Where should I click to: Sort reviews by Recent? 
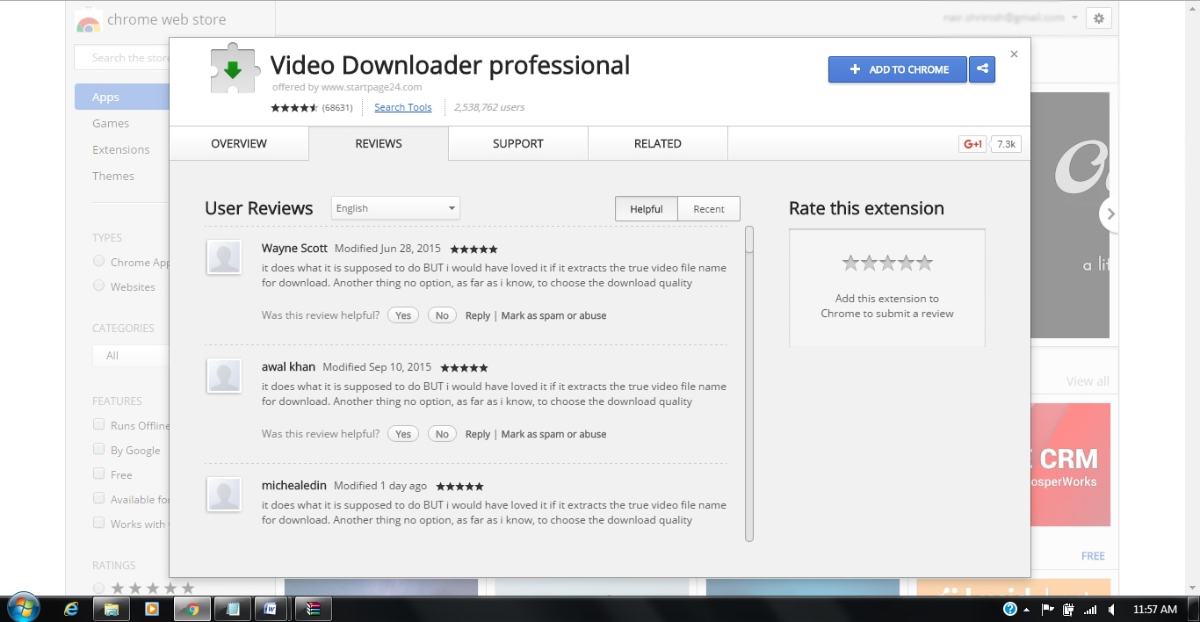coord(709,208)
